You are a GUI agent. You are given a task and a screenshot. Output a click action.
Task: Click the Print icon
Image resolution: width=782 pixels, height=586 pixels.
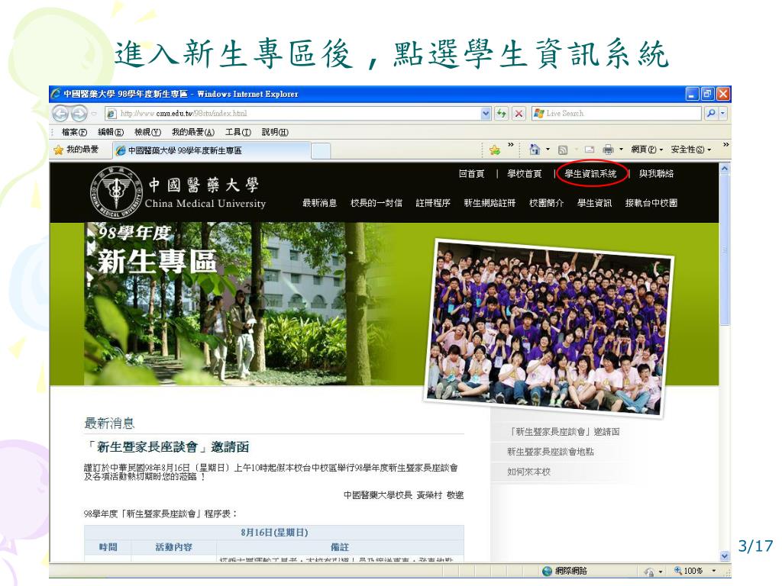[x=608, y=150]
